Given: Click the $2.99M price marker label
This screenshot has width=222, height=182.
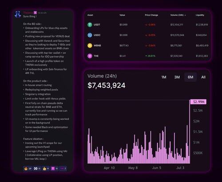Looking at the screenshot, I should 198,102.
